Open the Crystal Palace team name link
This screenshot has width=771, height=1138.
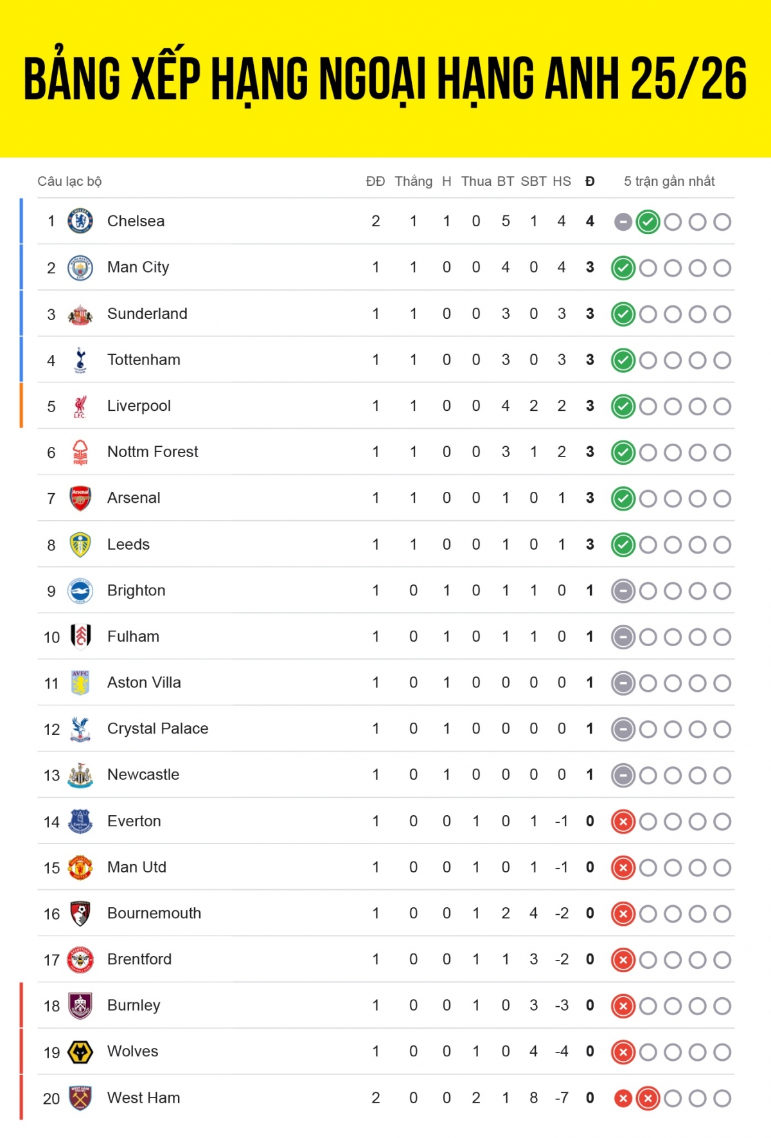(158, 728)
